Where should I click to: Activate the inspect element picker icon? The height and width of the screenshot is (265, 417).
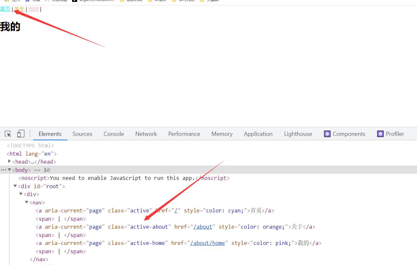pyautogui.click(x=8, y=134)
